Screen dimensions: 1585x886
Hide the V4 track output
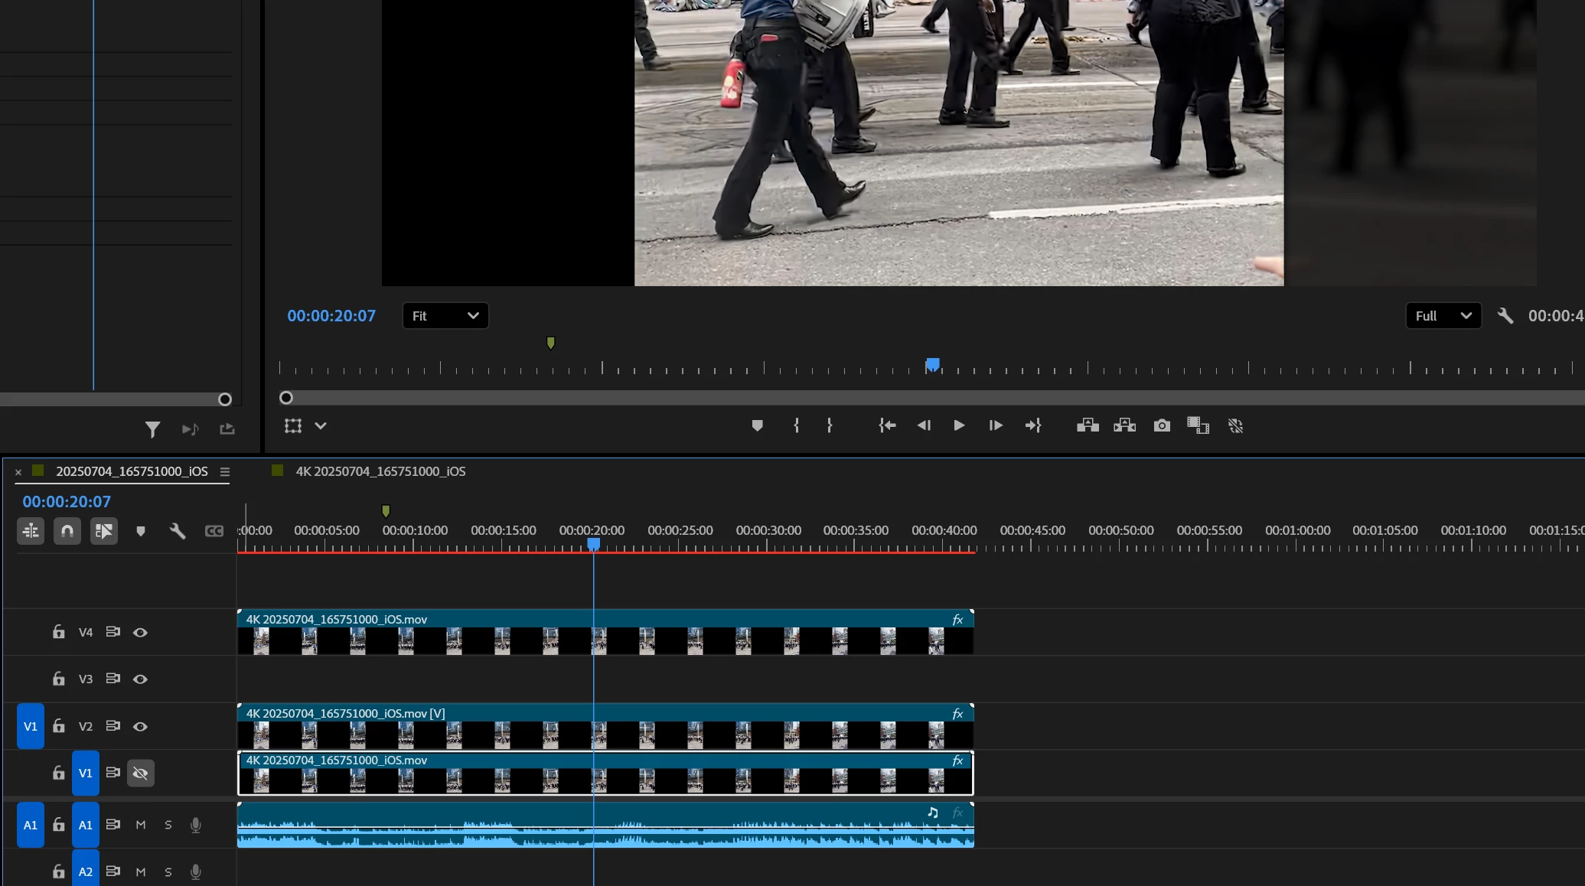[x=140, y=633]
